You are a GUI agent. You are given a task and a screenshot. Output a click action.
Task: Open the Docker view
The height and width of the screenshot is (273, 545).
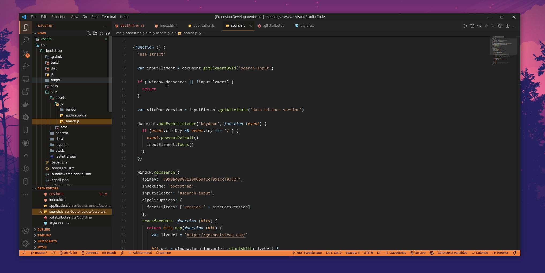[x=26, y=104]
